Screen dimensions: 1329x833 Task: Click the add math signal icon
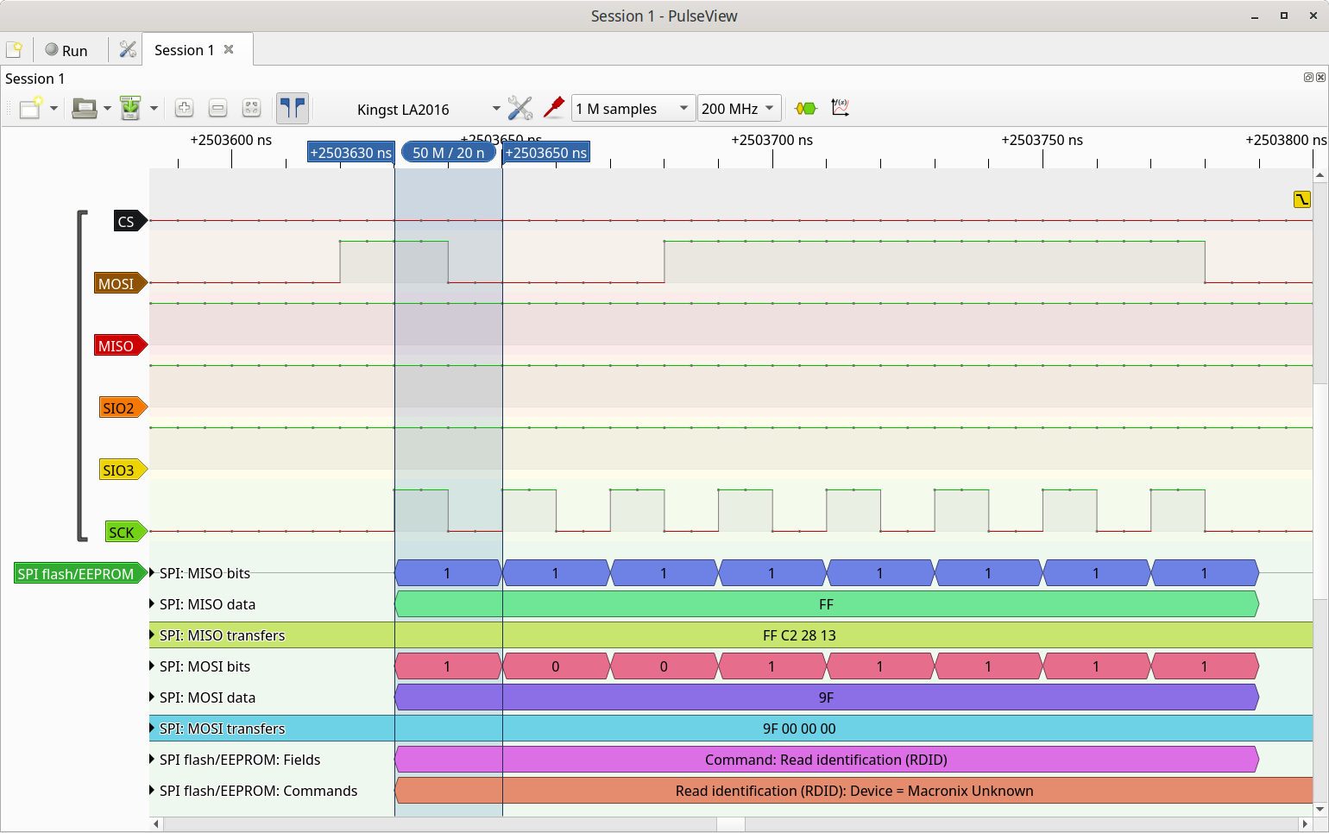pos(840,108)
